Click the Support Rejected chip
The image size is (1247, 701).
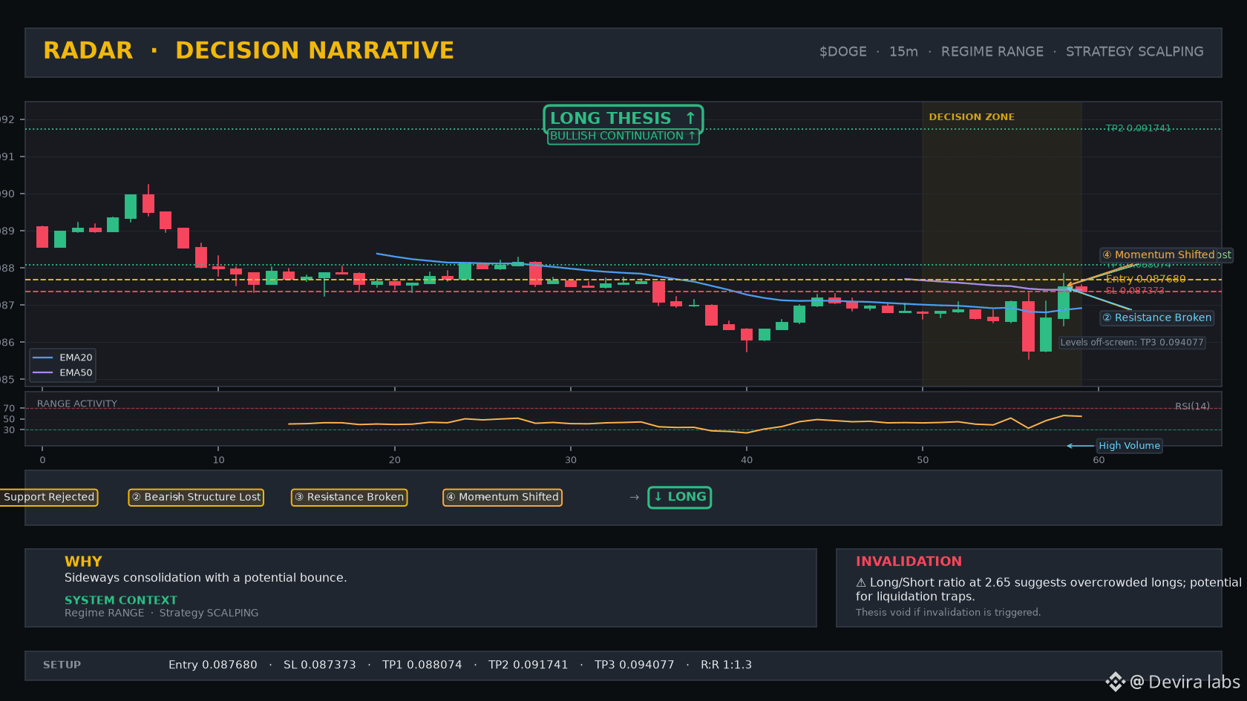[49, 497]
